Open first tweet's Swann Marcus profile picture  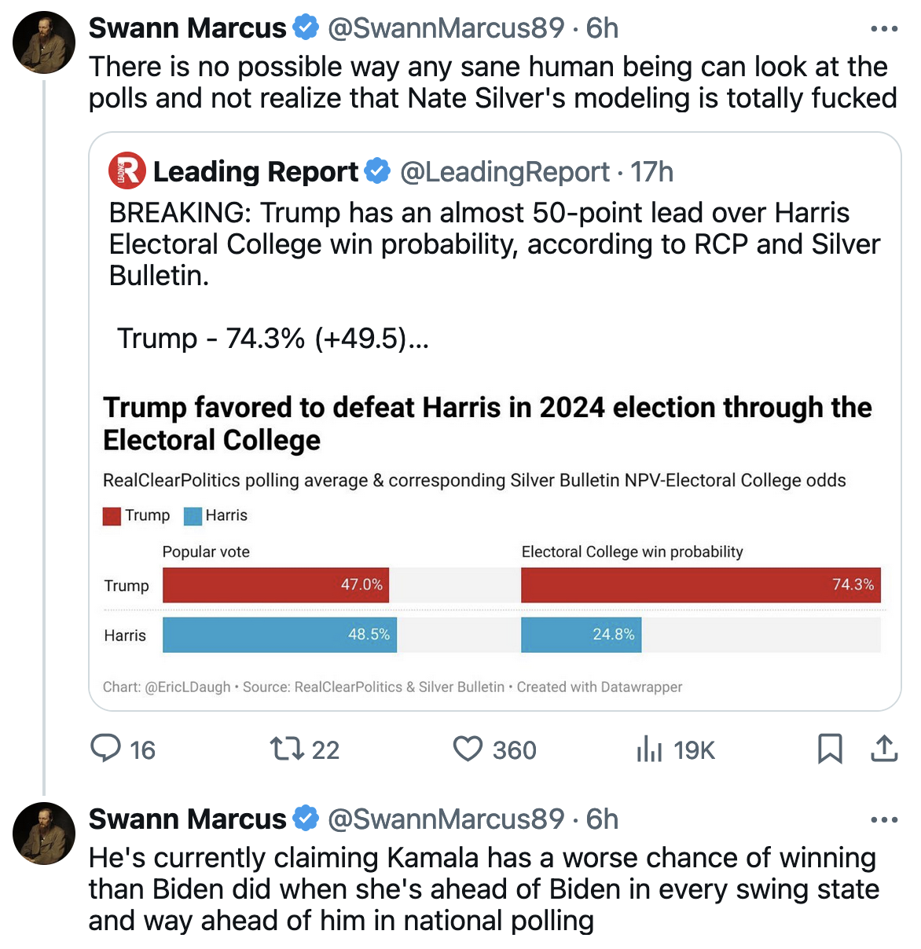(44, 42)
